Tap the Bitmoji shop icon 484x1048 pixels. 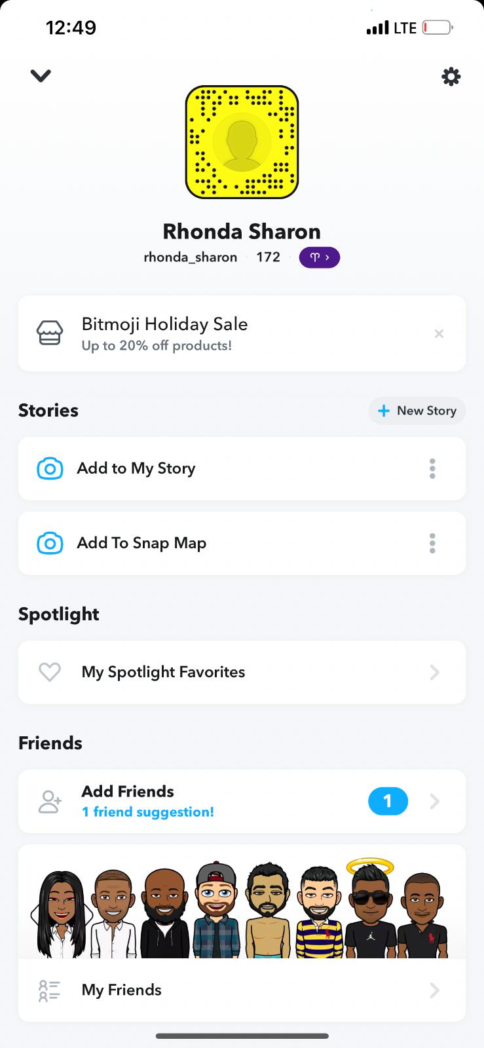(50, 333)
